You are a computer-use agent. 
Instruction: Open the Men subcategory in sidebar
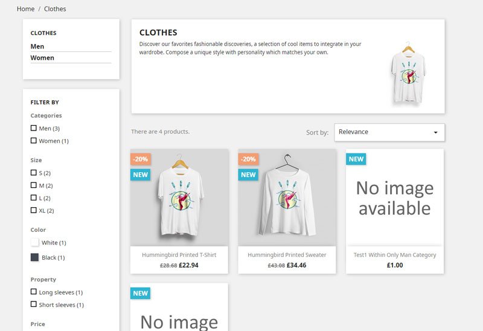click(x=37, y=47)
